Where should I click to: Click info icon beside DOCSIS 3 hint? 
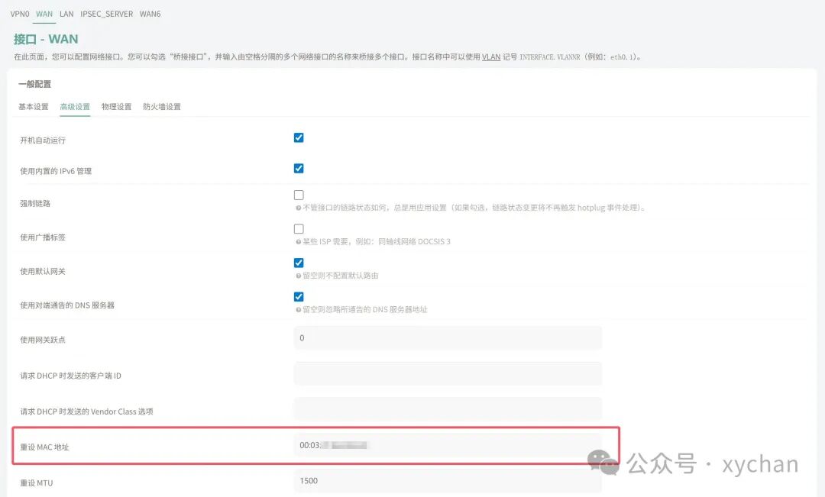coord(299,242)
